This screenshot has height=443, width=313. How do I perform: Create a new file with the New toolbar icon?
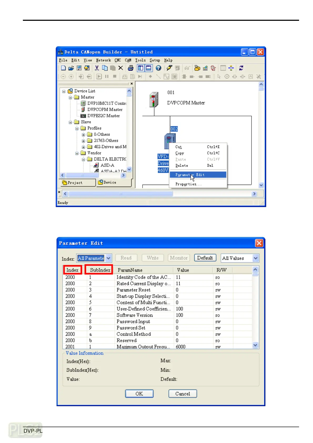63,68
